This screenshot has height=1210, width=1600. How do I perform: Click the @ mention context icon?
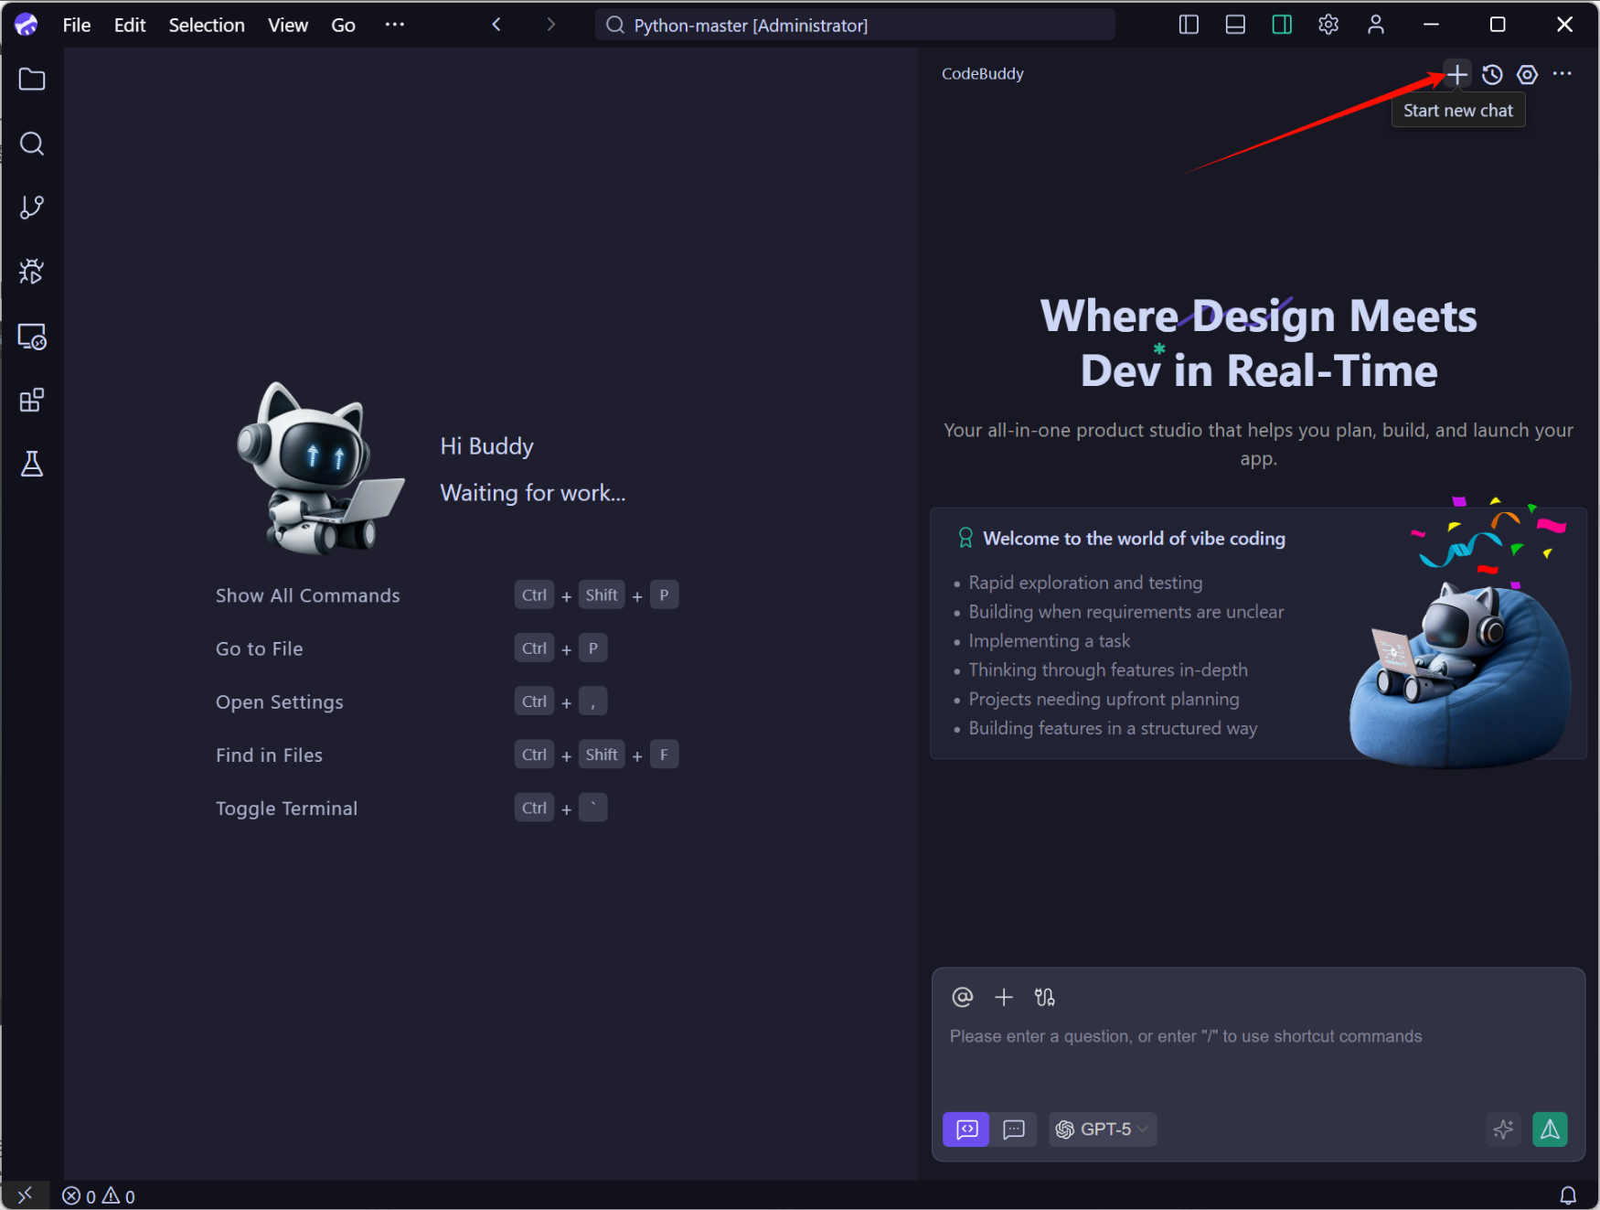962,997
